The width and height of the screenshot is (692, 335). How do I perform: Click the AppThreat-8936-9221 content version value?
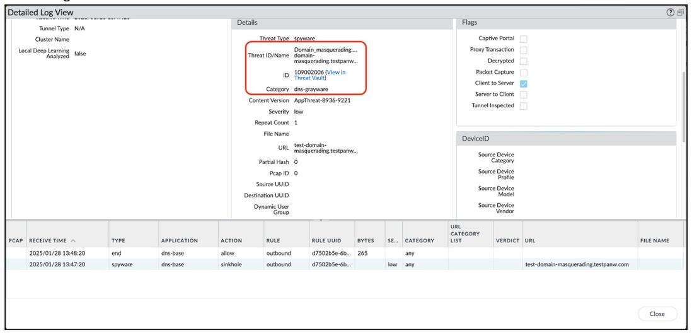(323, 100)
